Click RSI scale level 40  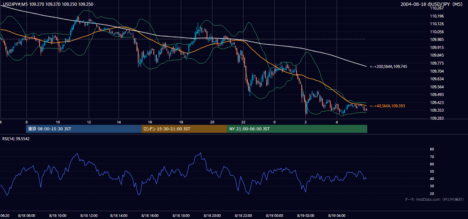point(432,179)
